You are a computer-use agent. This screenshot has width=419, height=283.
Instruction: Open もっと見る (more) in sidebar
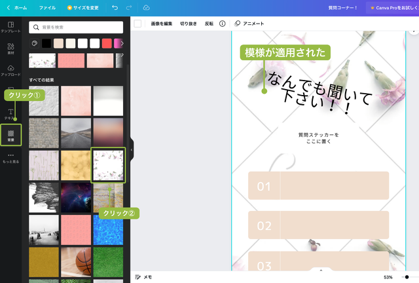[x=10, y=157]
